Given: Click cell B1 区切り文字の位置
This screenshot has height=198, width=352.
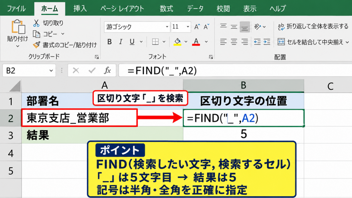Looking at the screenshot, I should (x=243, y=101).
